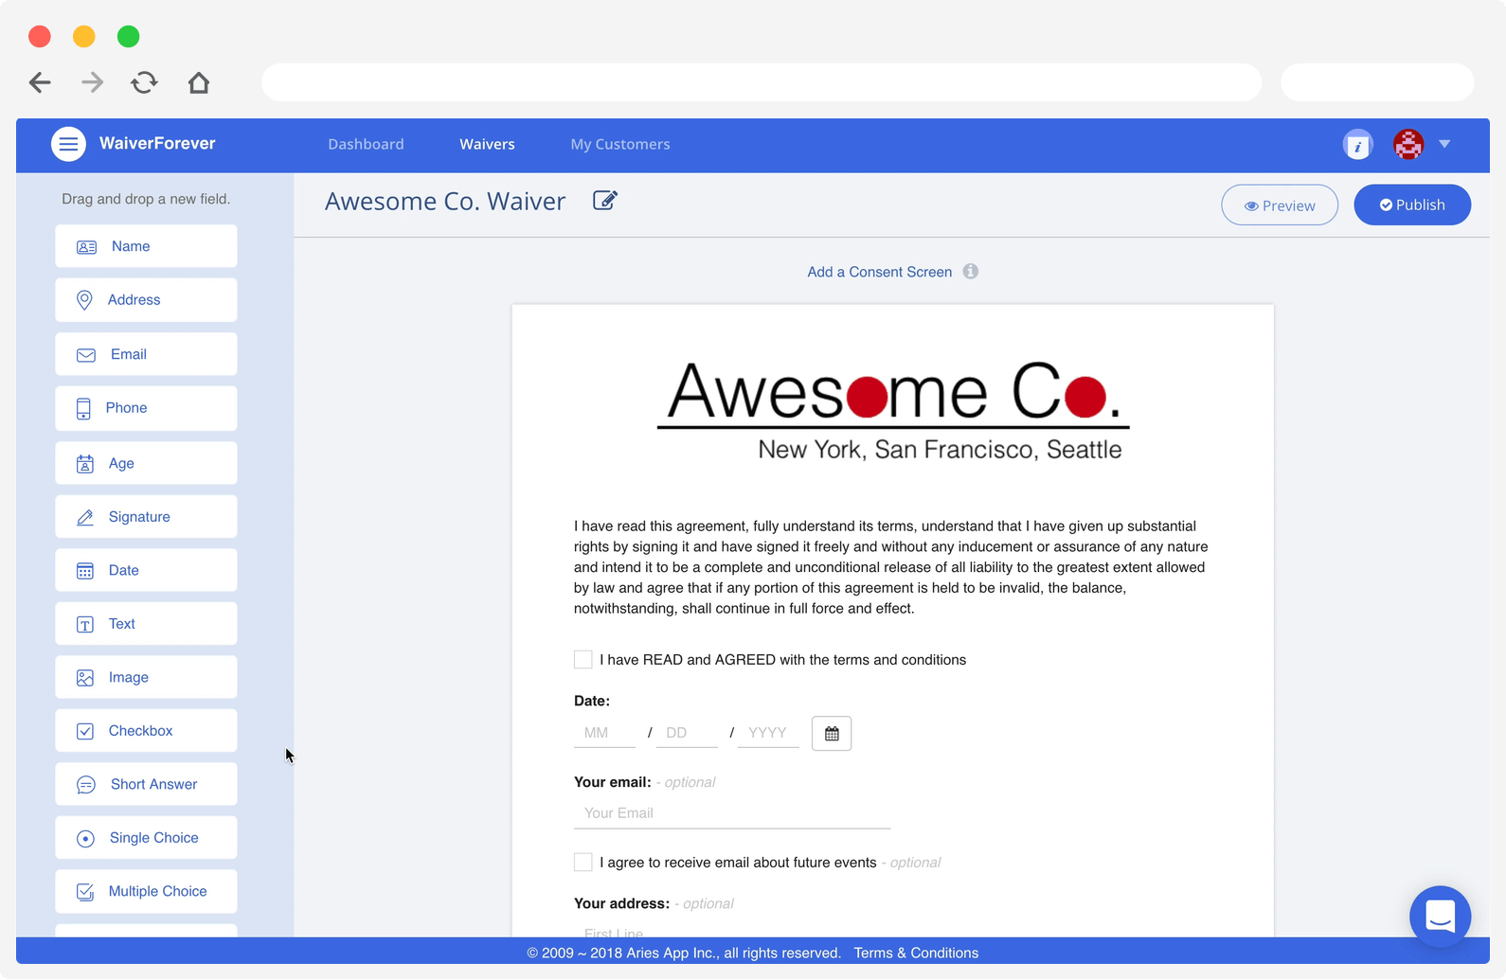Open the date picker calendar button

click(x=832, y=734)
